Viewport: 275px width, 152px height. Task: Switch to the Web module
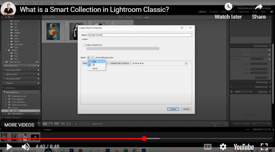[x=263, y=12]
